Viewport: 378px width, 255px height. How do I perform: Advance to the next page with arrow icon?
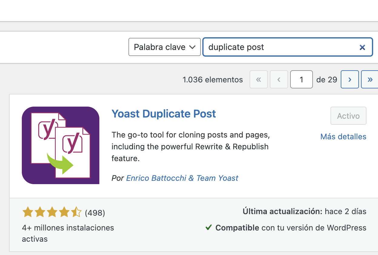[x=350, y=79]
